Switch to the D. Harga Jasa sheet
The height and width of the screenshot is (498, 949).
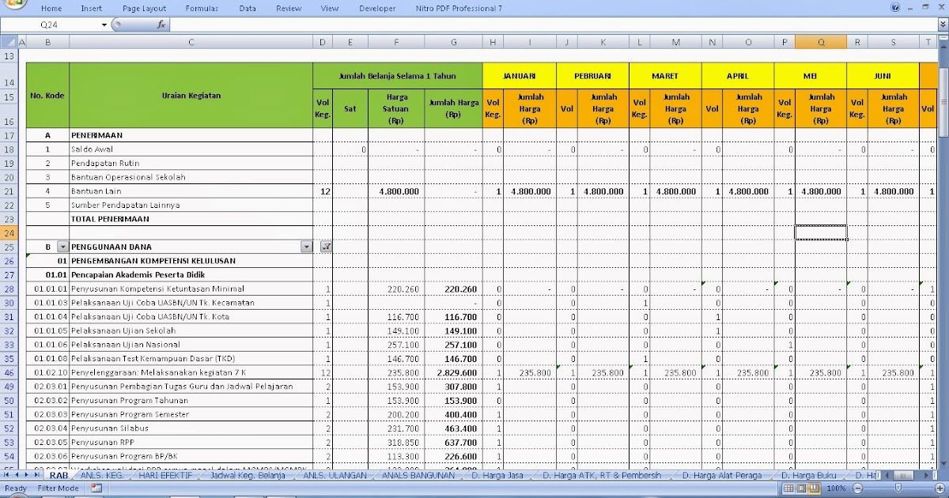click(x=499, y=475)
